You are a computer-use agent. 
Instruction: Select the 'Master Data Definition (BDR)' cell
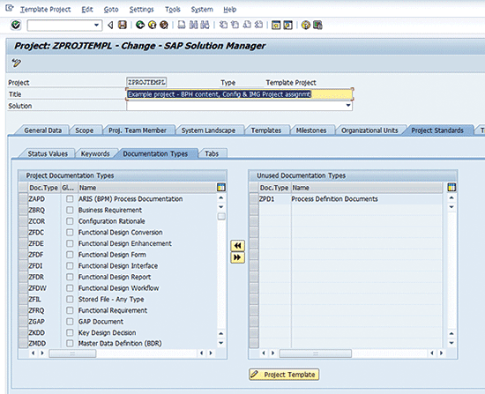point(120,343)
